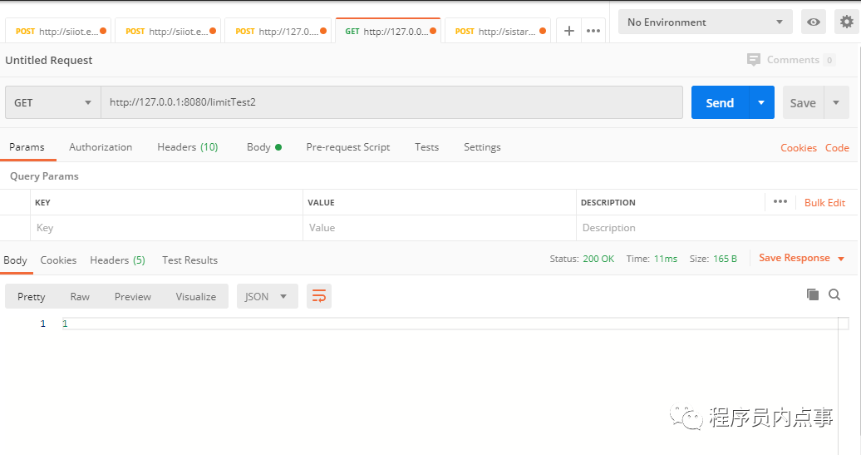The image size is (861, 455).
Task: Click the request URL input field
Action: tap(391, 102)
